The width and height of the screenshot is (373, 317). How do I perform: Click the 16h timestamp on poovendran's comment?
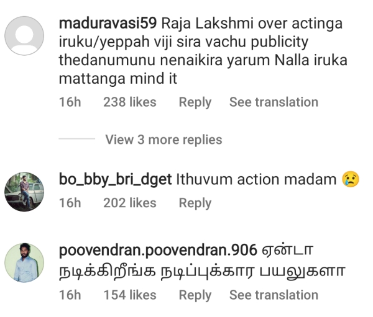tap(70, 295)
